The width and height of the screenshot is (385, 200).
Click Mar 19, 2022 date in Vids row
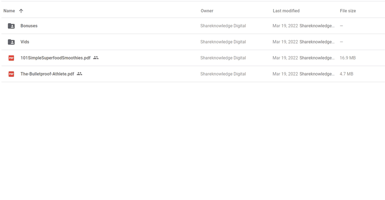285,42
